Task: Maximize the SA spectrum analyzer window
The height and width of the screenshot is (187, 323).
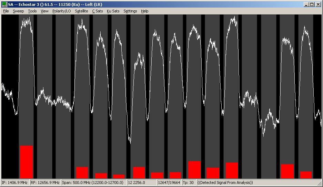Action: tap(312, 4)
